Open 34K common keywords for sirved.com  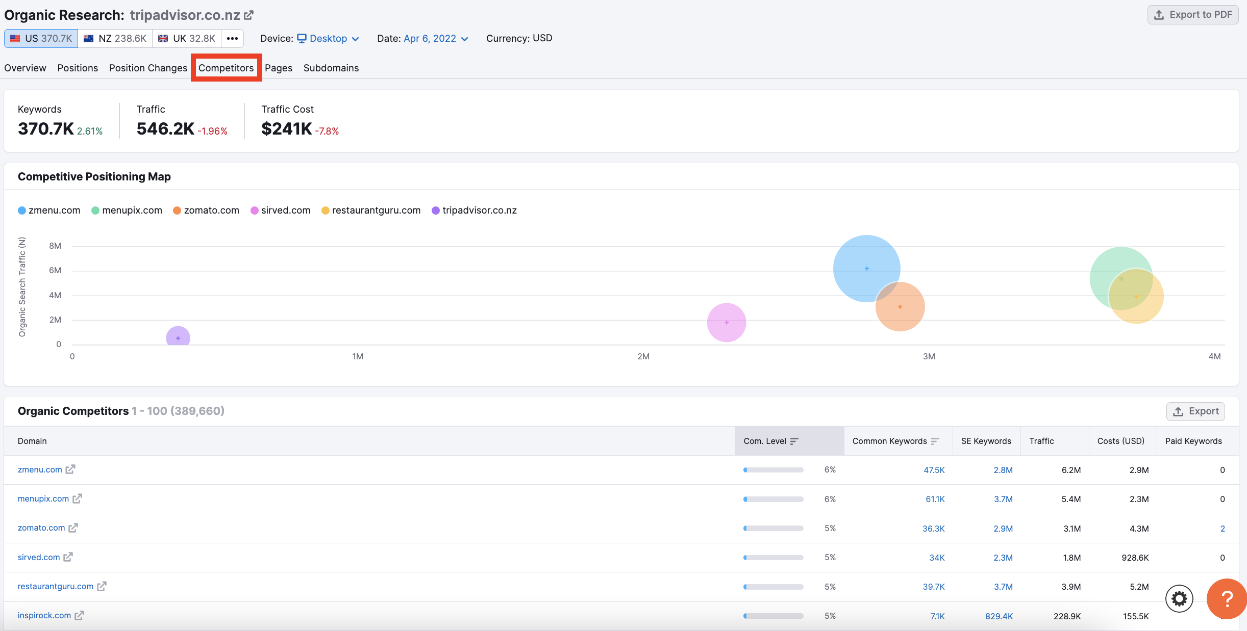coord(937,558)
